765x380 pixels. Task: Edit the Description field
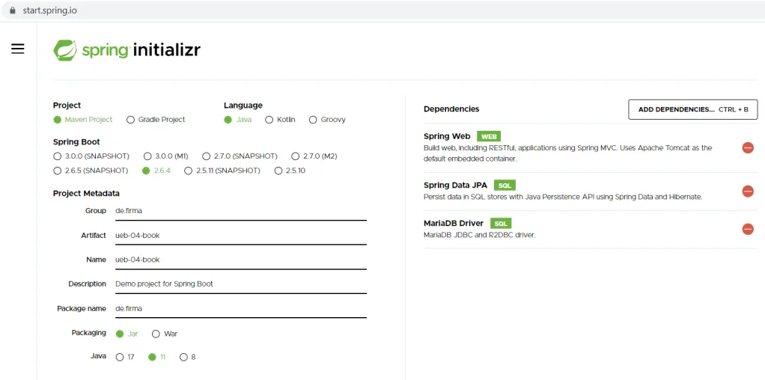pos(240,284)
